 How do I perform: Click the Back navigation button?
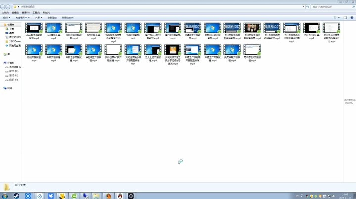3,7
